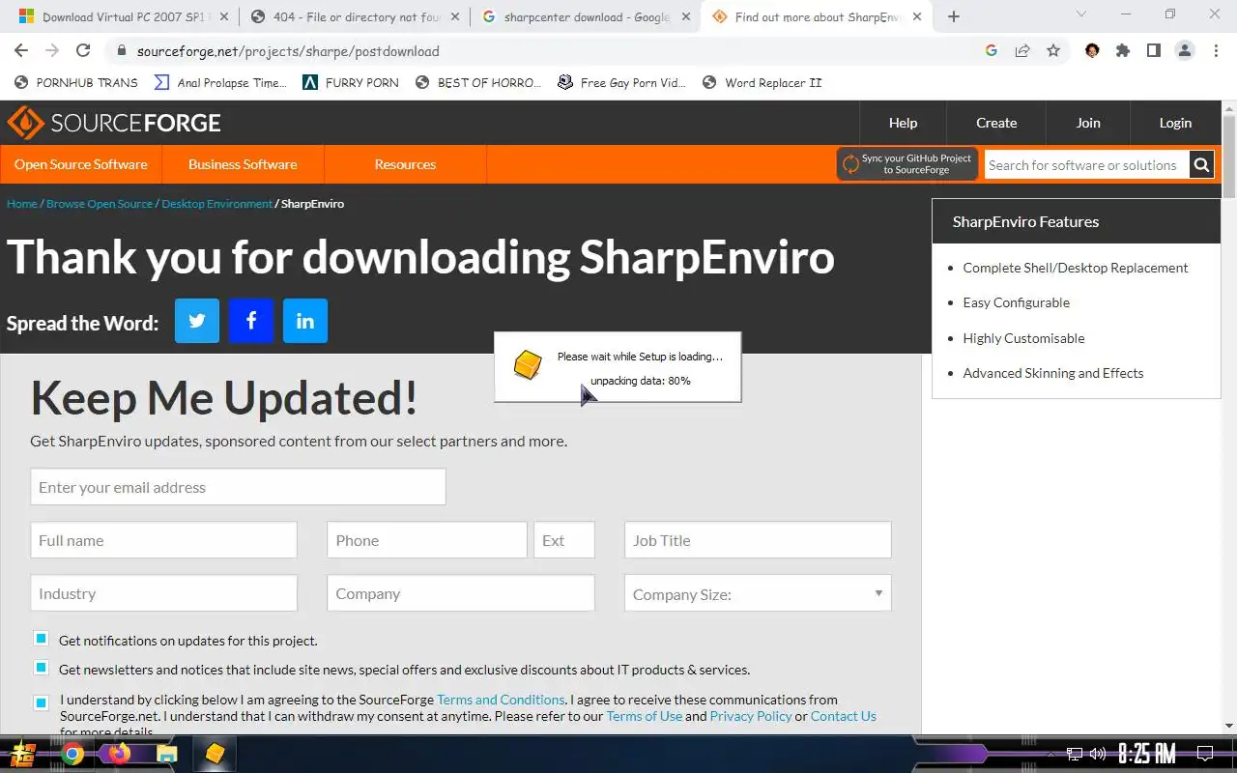The image size is (1237, 773).
Task: Show hidden system tray icons
Action: pos(1051,754)
